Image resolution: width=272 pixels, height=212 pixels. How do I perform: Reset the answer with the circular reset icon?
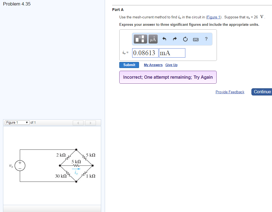(185, 39)
